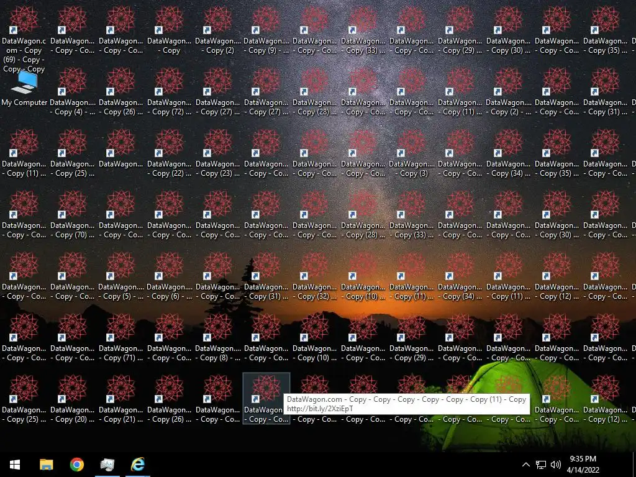
Task: Select the DataWagon Copy (23) shortcut
Action: pos(218,153)
